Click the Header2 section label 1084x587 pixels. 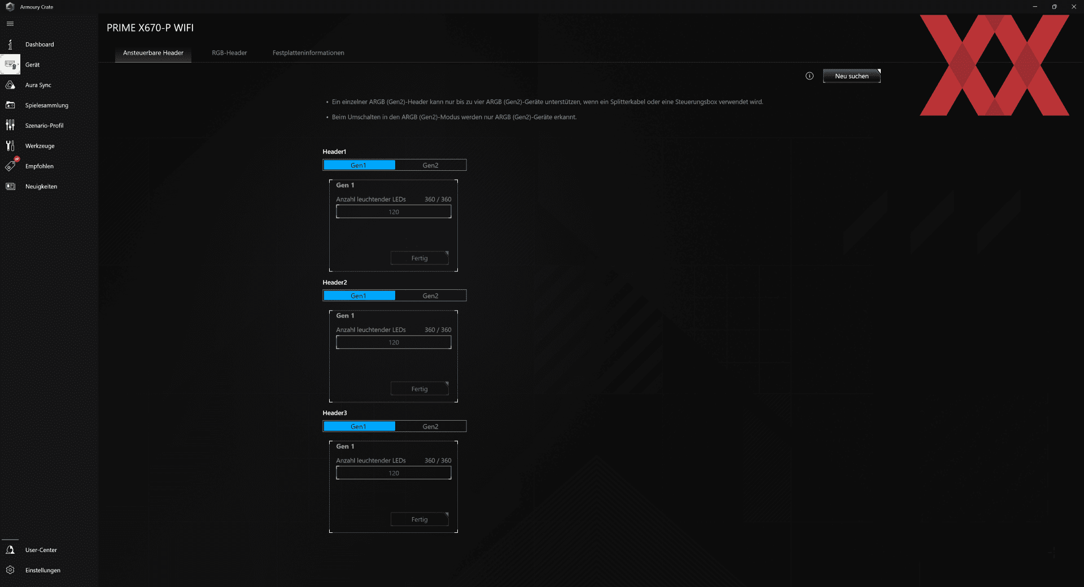tap(335, 283)
